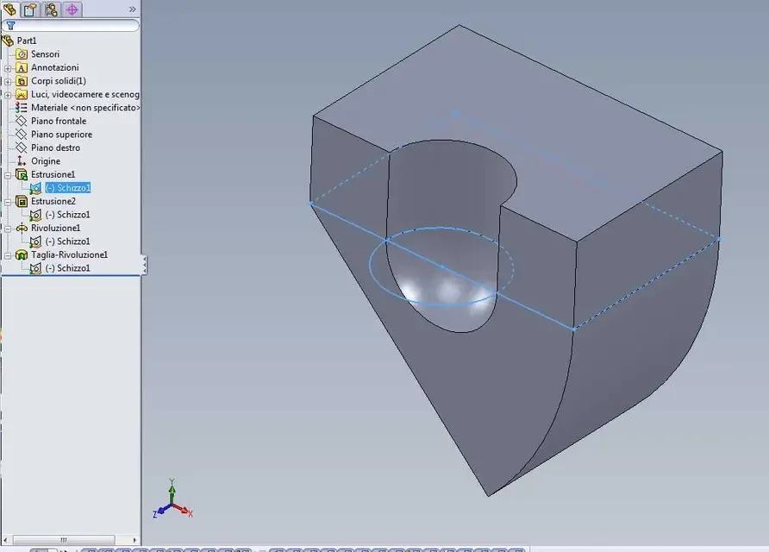The height and width of the screenshot is (552, 769).
Task: Select the Part1 root node icon
Action: pyautogui.click(x=8, y=41)
